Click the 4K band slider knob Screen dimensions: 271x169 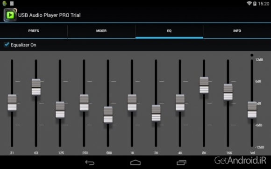[x=180, y=102]
